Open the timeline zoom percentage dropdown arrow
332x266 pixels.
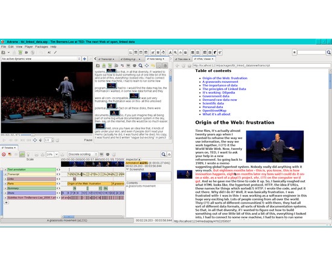click(57, 154)
